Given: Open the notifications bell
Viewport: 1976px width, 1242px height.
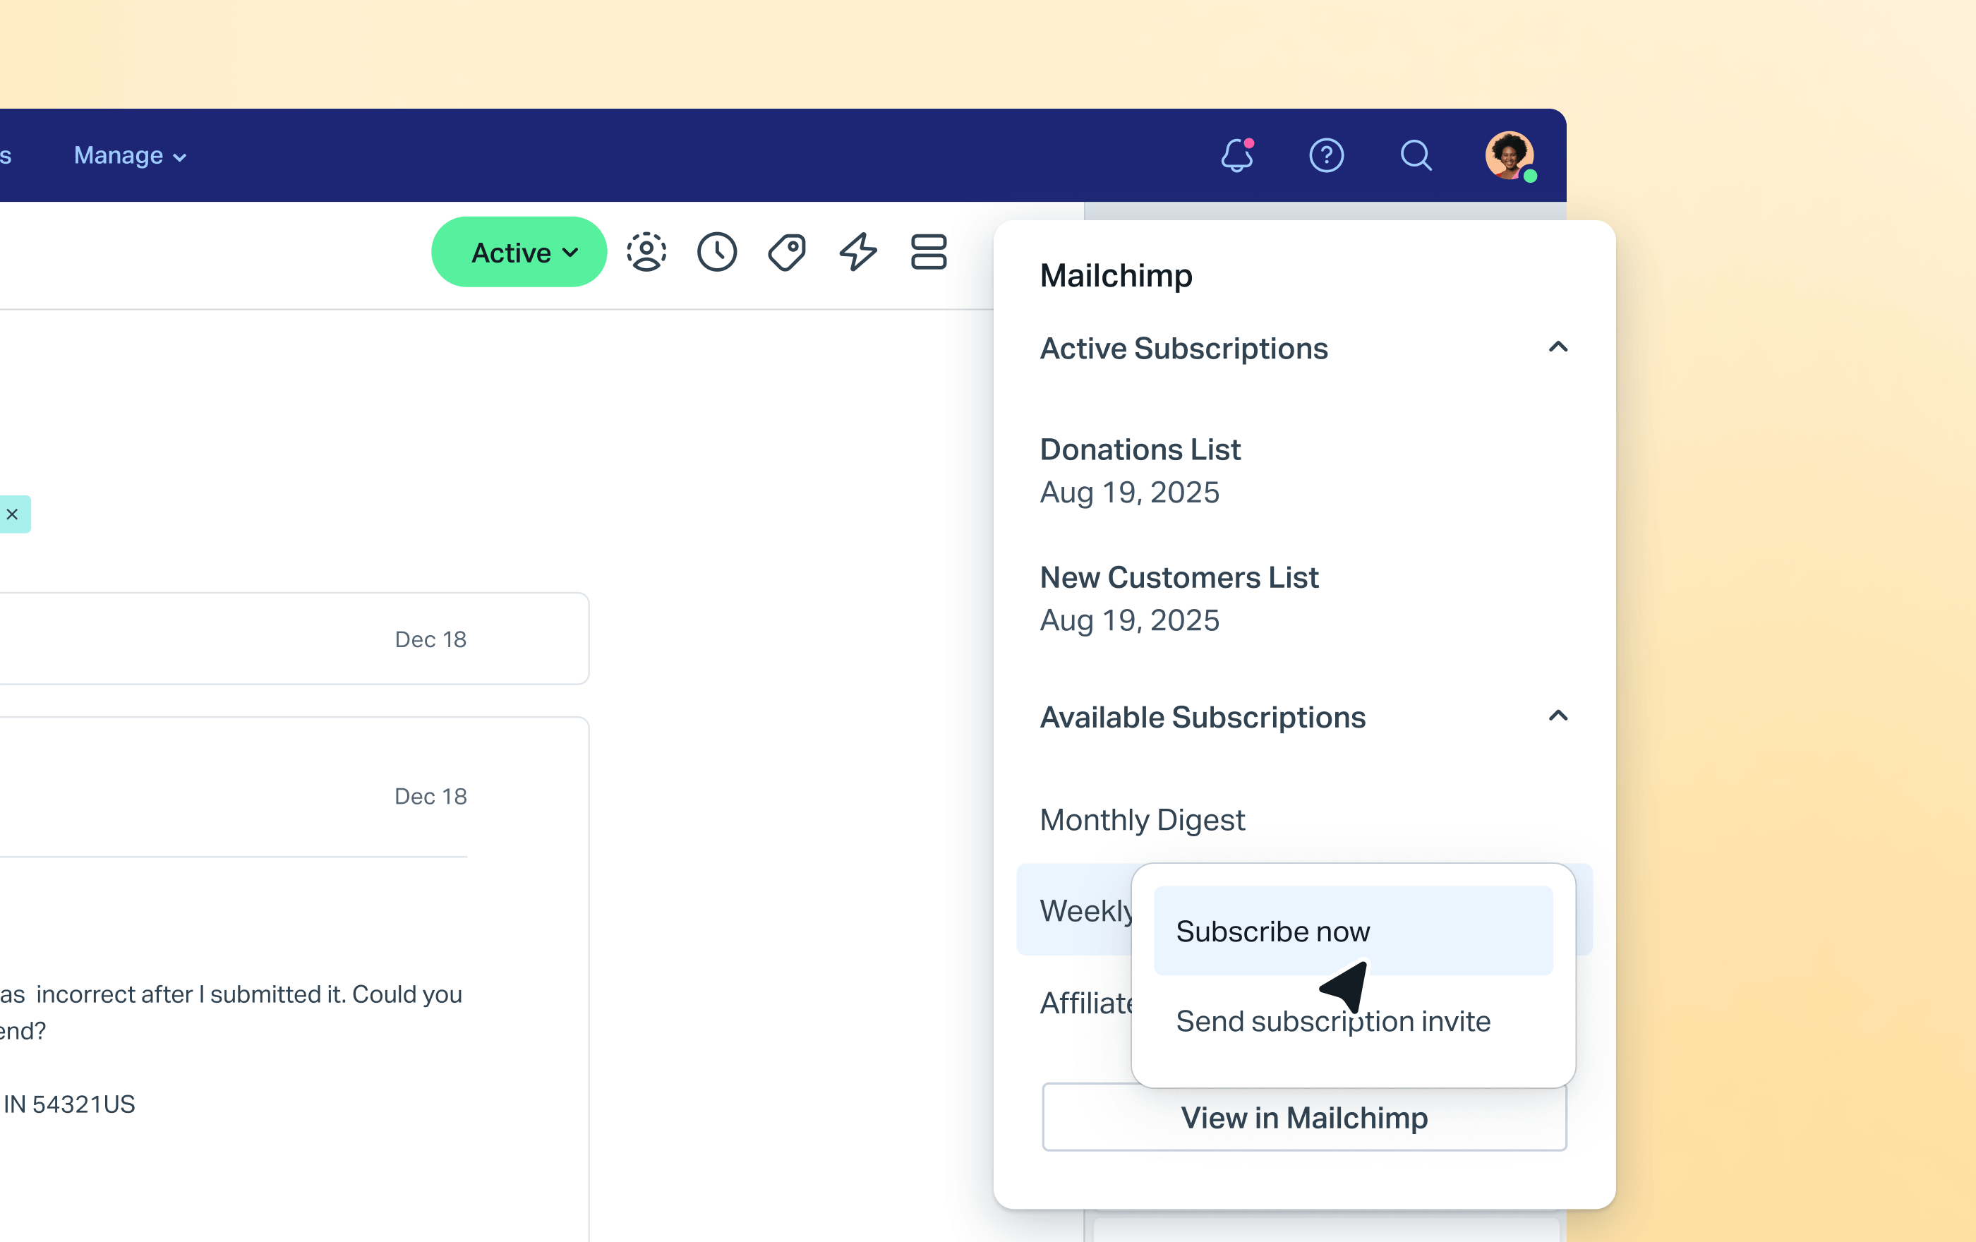Looking at the screenshot, I should [1236, 155].
